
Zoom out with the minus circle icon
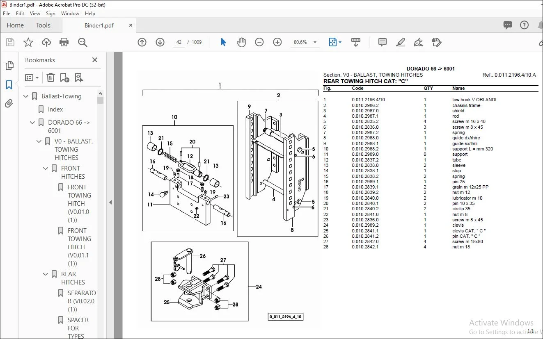click(x=259, y=42)
